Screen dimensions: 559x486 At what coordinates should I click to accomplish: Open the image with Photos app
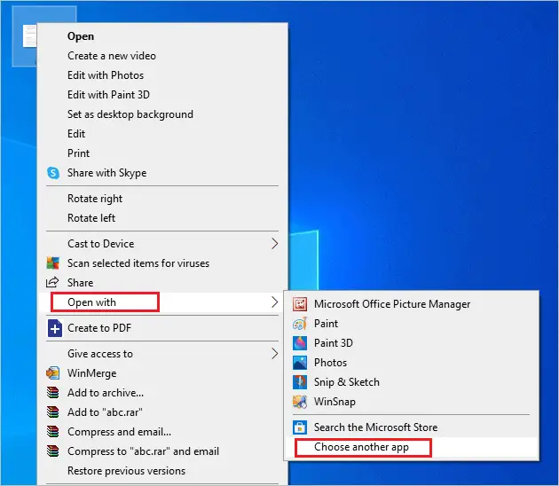pyautogui.click(x=330, y=363)
